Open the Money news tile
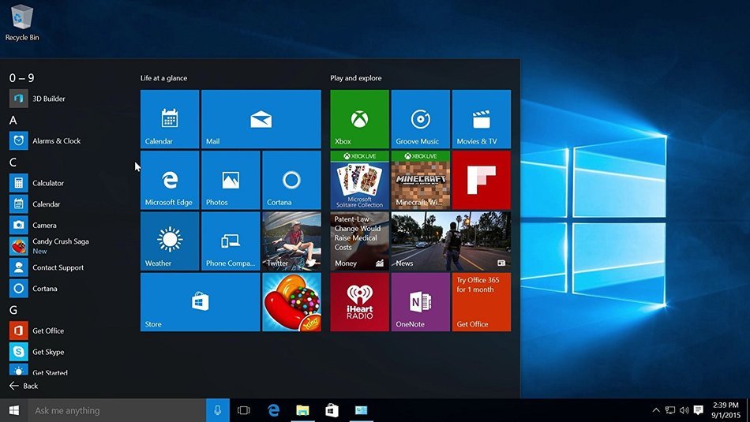 360,241
